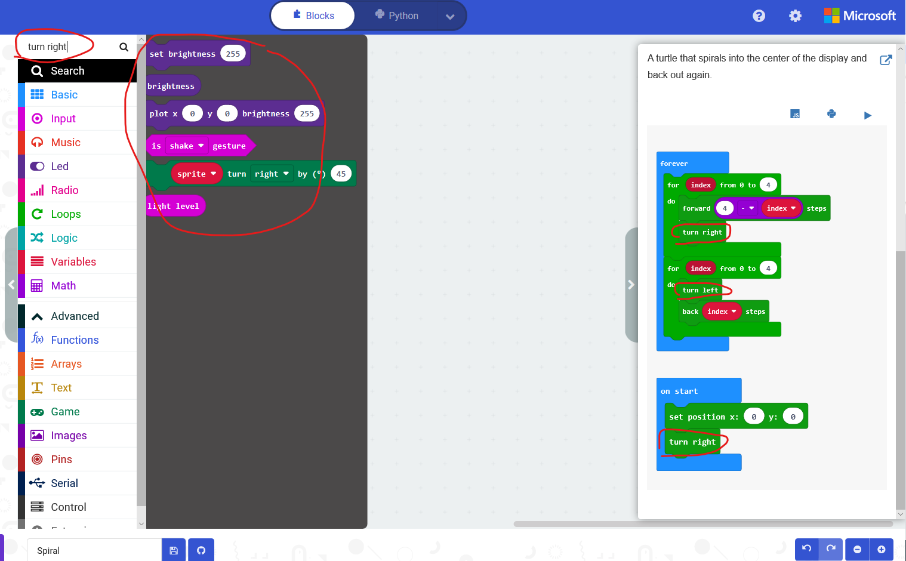Redo the last change

[x=831, y=549]
